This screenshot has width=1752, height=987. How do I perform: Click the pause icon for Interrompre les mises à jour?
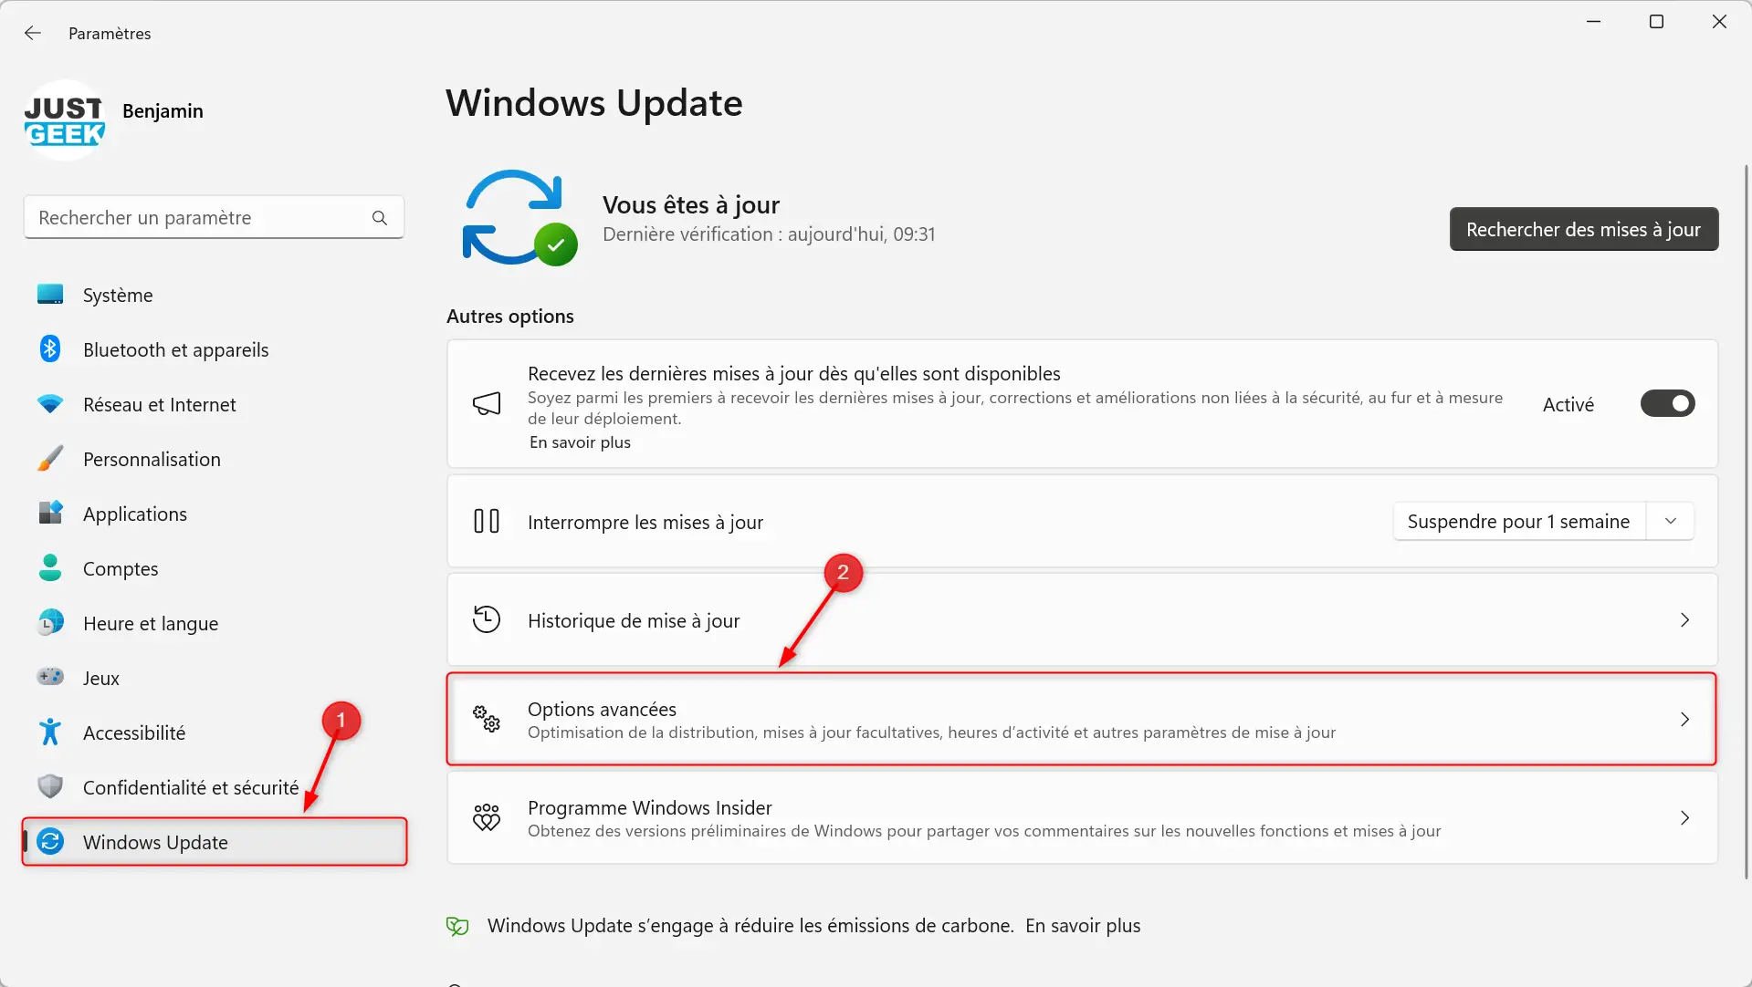487,521
